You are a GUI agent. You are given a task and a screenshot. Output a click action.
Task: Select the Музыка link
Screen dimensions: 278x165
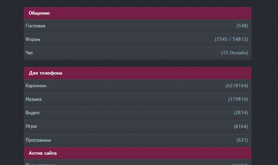coord(34,99)
